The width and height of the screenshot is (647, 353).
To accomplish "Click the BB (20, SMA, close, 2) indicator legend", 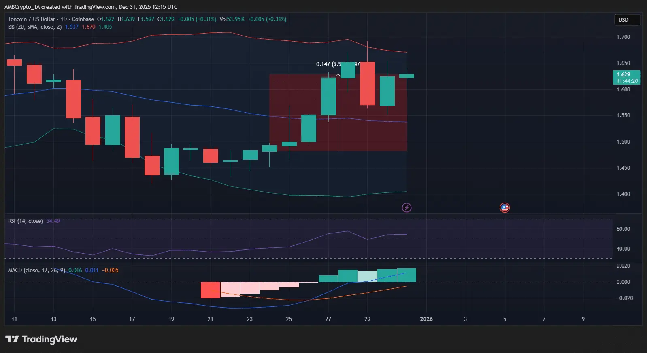I will coord(35,27).
